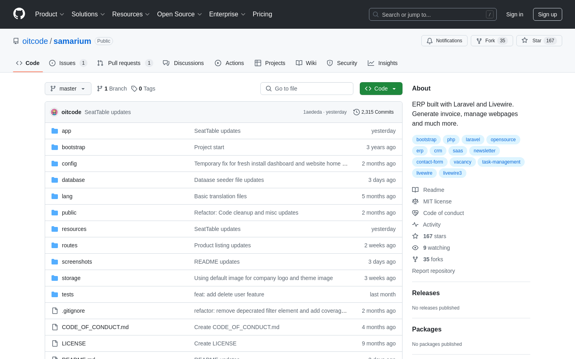The height and width of the screenshot is (359, 575).
Task: Switch to the Actions tab
Action: [x=229, y=63]
